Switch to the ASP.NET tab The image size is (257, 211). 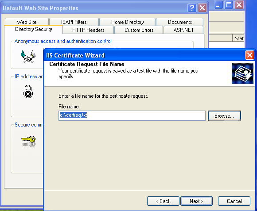[183, 30]
